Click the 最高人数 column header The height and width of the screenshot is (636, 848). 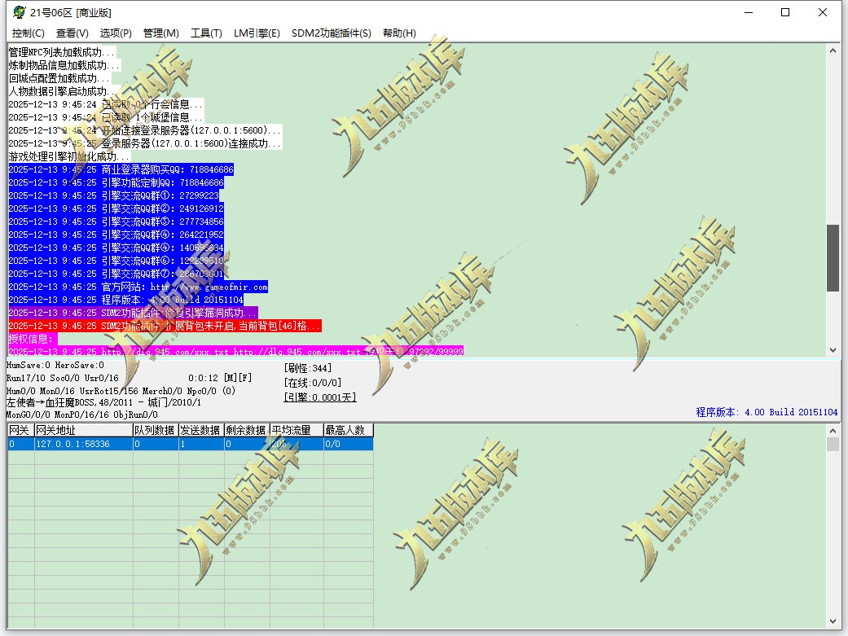(x=349, y=431)
